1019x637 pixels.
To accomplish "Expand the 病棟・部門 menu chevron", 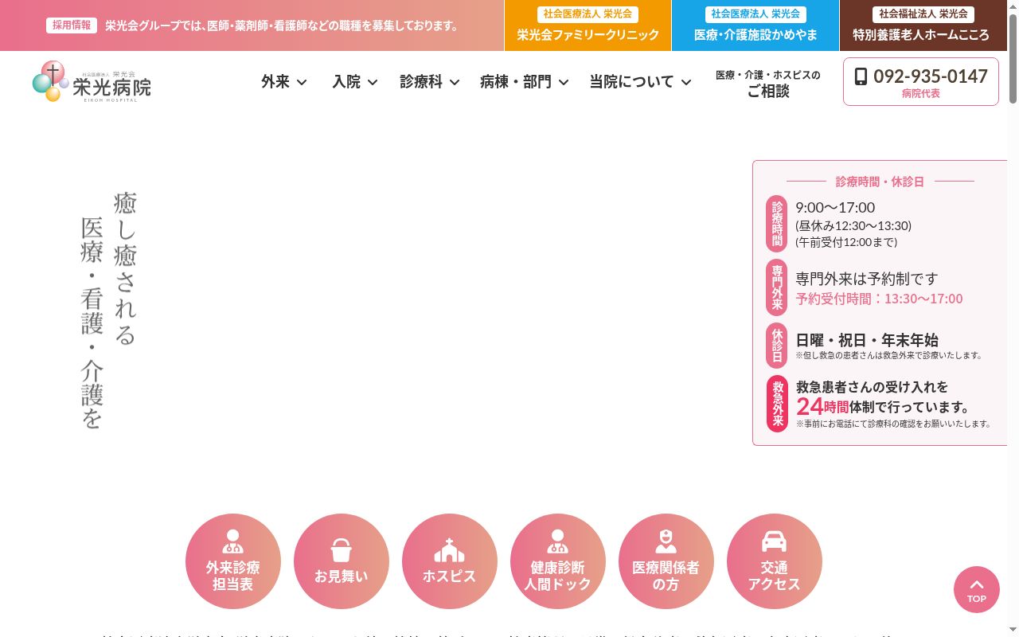I will 564,82.
